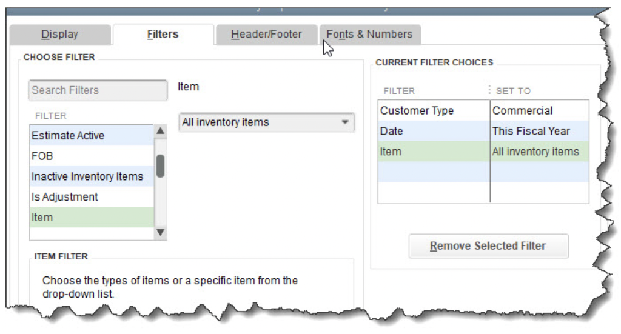
Task: Select Inactive Inventory Items filter
Action: coord(91,177)
